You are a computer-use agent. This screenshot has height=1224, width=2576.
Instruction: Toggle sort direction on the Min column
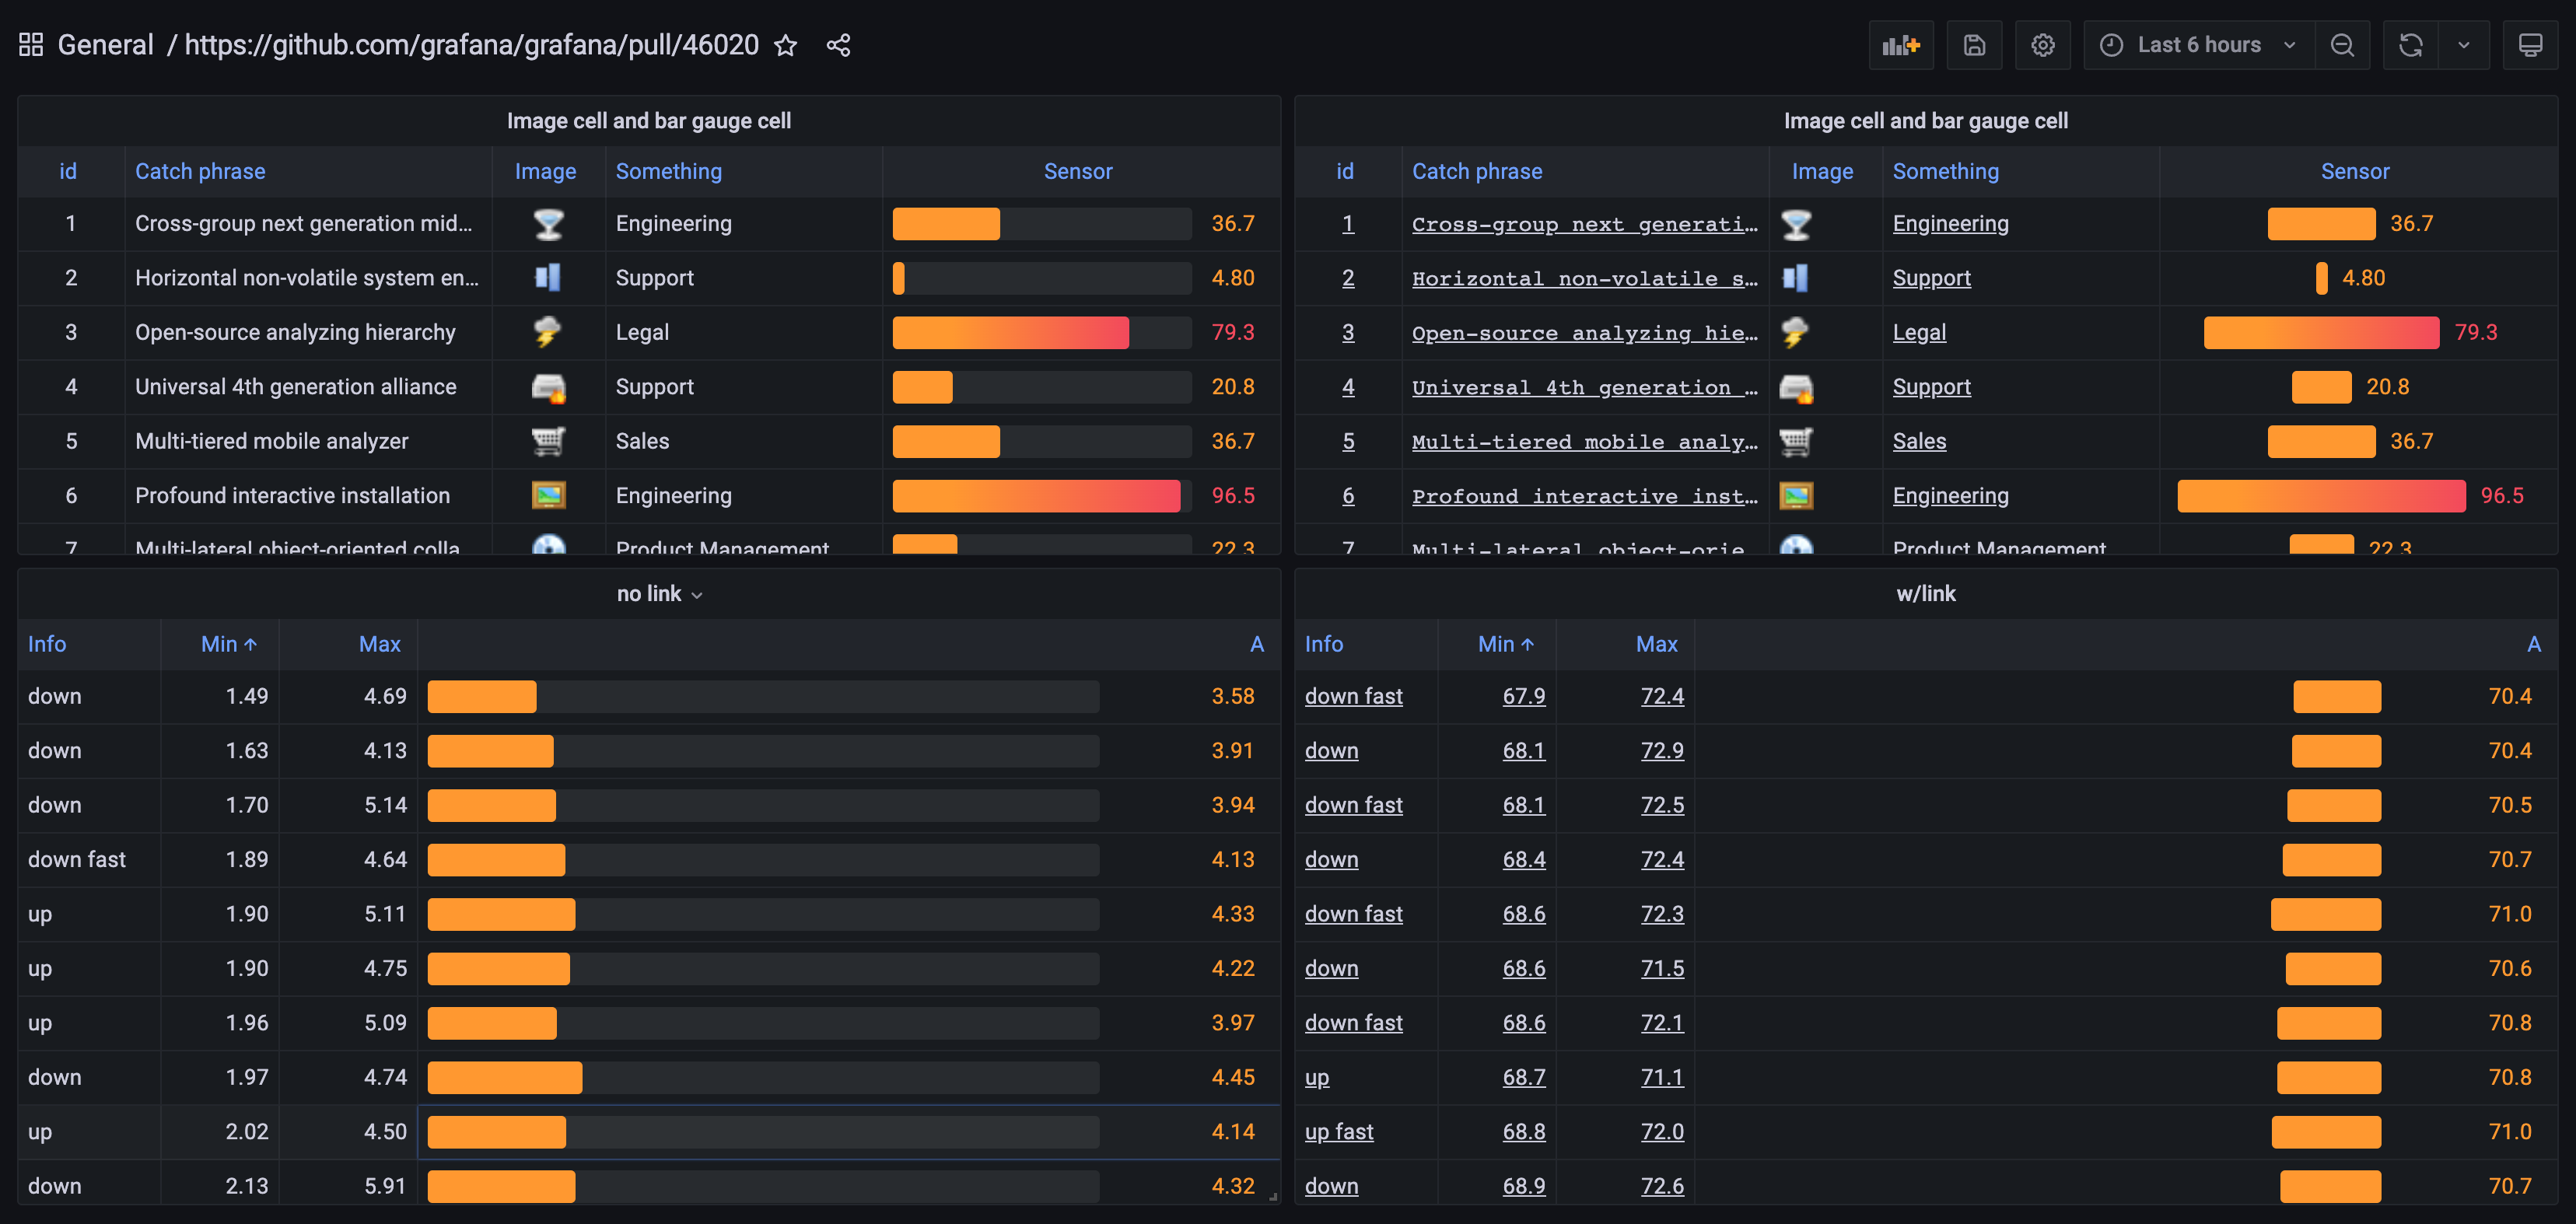(x=228, y=644)
